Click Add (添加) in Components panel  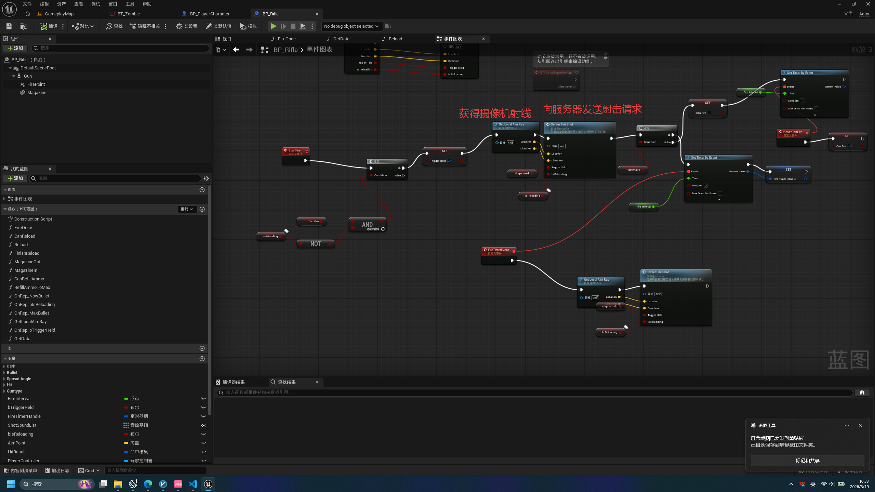(x=15, y=48)
